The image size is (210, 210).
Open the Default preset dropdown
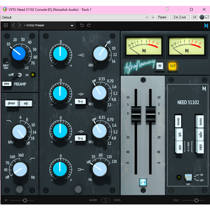(75, 17)
